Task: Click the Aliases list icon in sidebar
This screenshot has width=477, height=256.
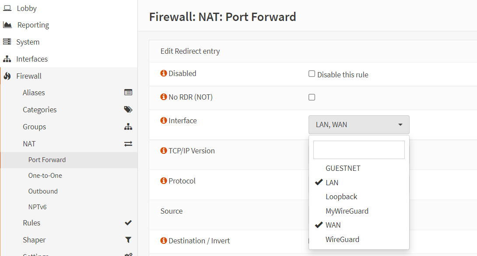Action: click(128, 93)
